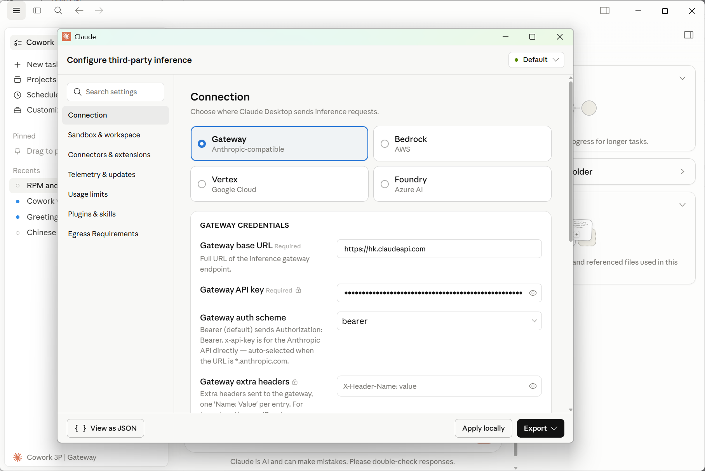Click the Scheduled clock icon
The width and height of the screenshot is (705, 471).
pyautogui.click(x=17, y=95)
